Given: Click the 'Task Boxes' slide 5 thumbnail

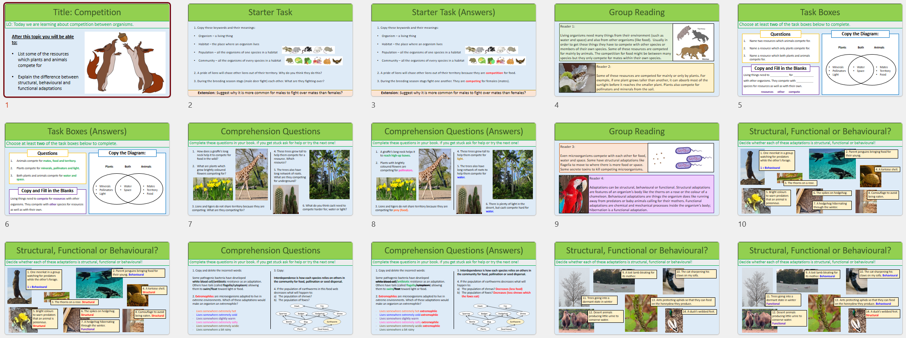Looking at the screenshot, I should (820, 50).
